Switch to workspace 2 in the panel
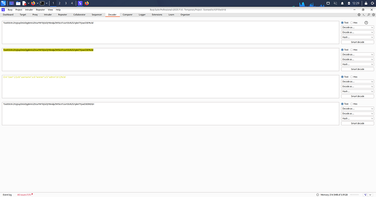376x197 pixels. [x=60, y=3]
